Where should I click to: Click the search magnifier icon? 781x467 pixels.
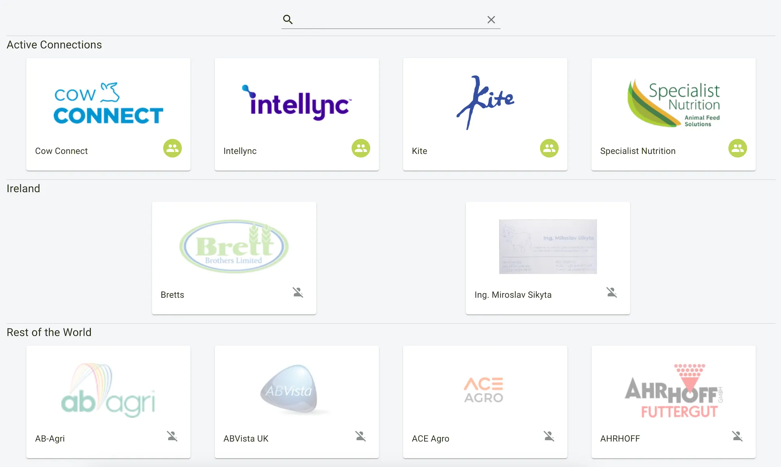[x=288, y=19]
